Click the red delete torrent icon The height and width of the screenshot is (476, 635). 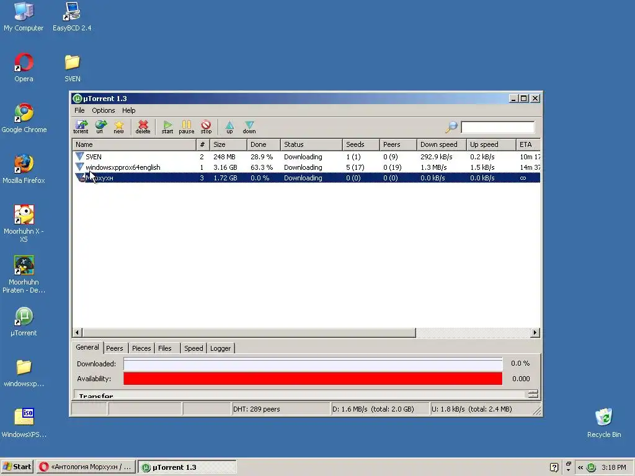(143, 126)
